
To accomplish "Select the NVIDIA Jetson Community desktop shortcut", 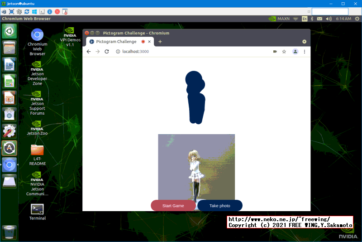I will [x=37, y=184].
